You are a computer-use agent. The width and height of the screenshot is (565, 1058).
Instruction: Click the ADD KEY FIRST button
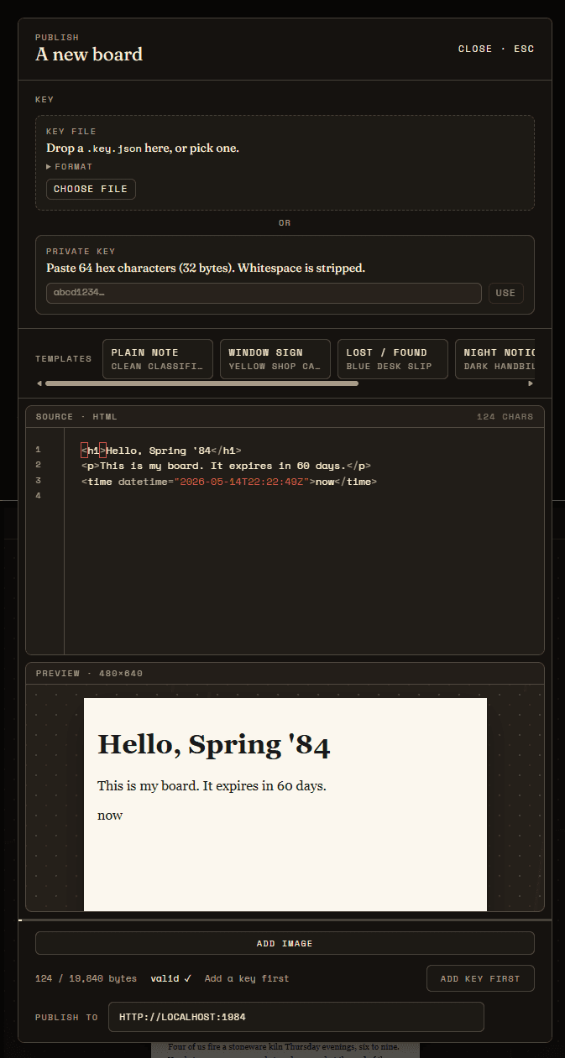pyautogui.click(x=480, y=978)
